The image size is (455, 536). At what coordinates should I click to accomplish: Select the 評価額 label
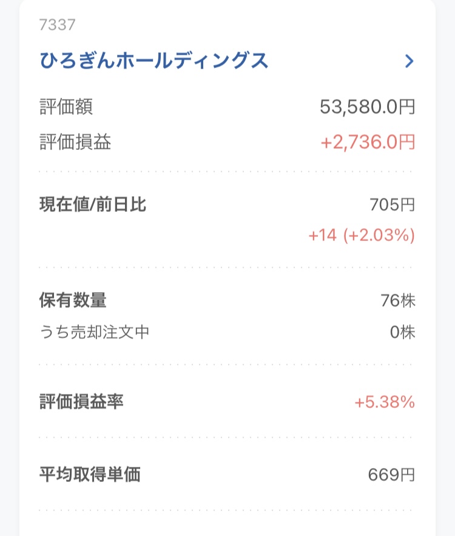click(66, 107)
